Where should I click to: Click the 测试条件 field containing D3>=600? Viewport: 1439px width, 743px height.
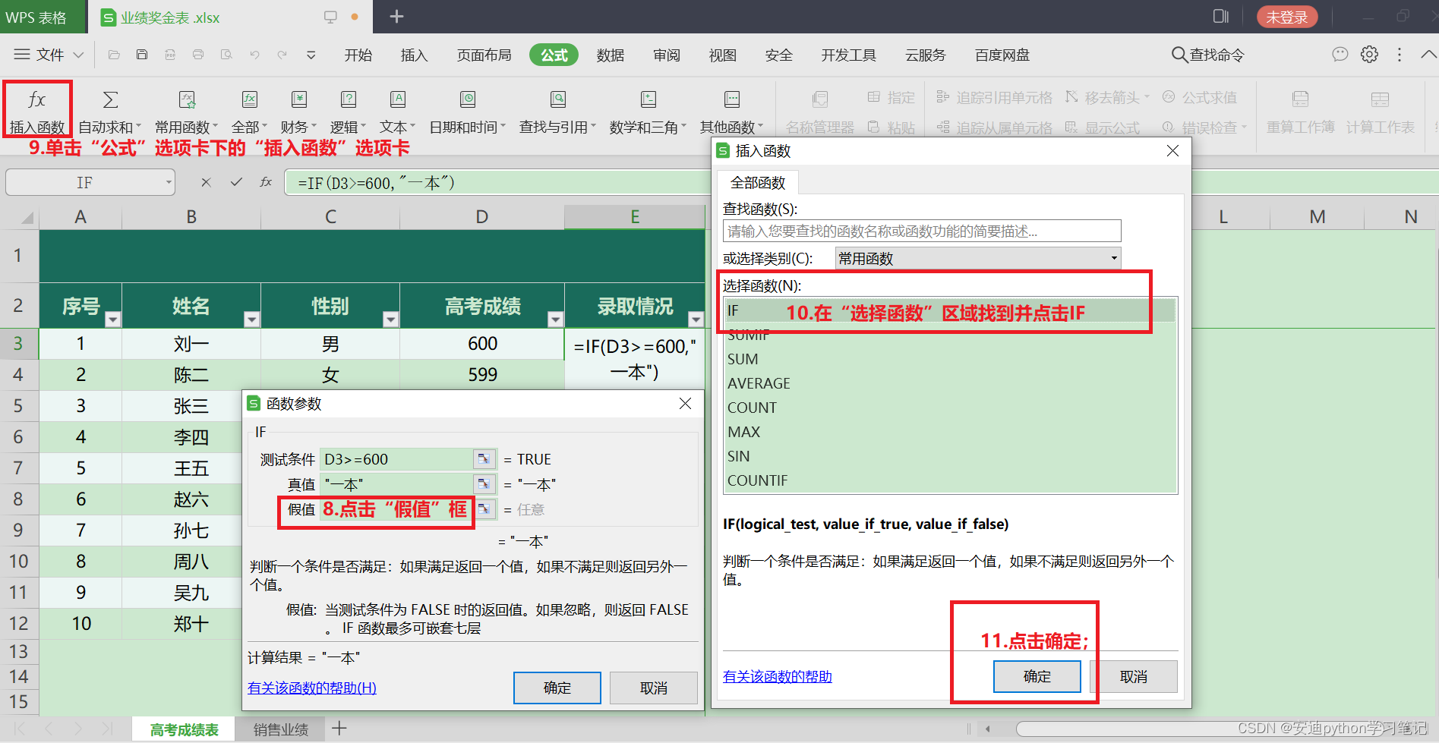click(396, 459)
